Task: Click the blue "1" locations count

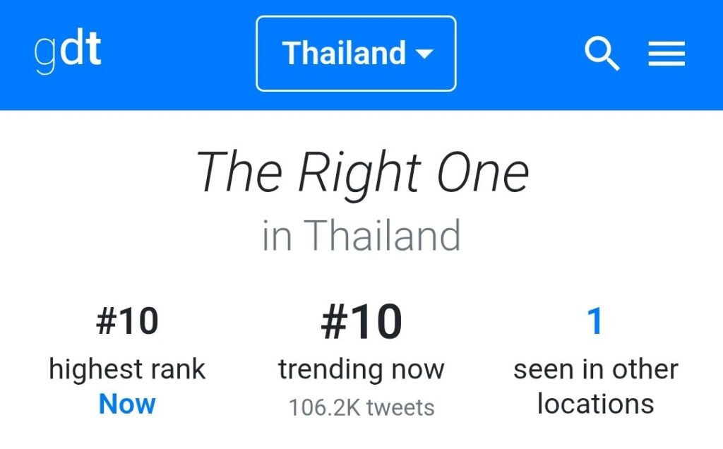Action: pyautogui.click(x=595, y=322)
